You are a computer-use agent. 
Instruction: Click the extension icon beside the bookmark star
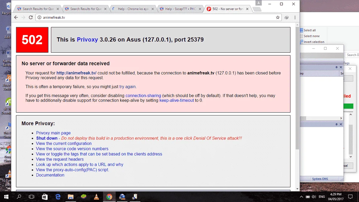287,17
